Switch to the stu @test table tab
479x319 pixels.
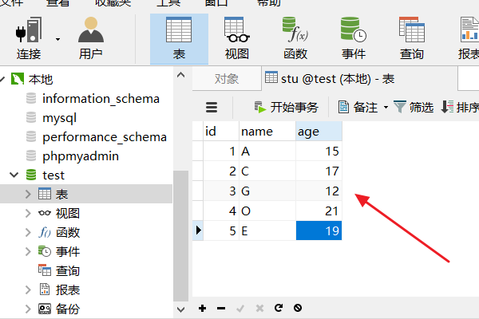(x=359, y=79)
